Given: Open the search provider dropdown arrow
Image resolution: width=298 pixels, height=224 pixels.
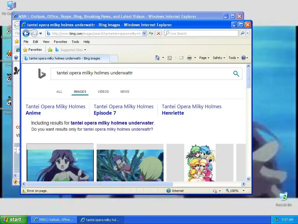Looking at the screenshot, I should point(247,33).
